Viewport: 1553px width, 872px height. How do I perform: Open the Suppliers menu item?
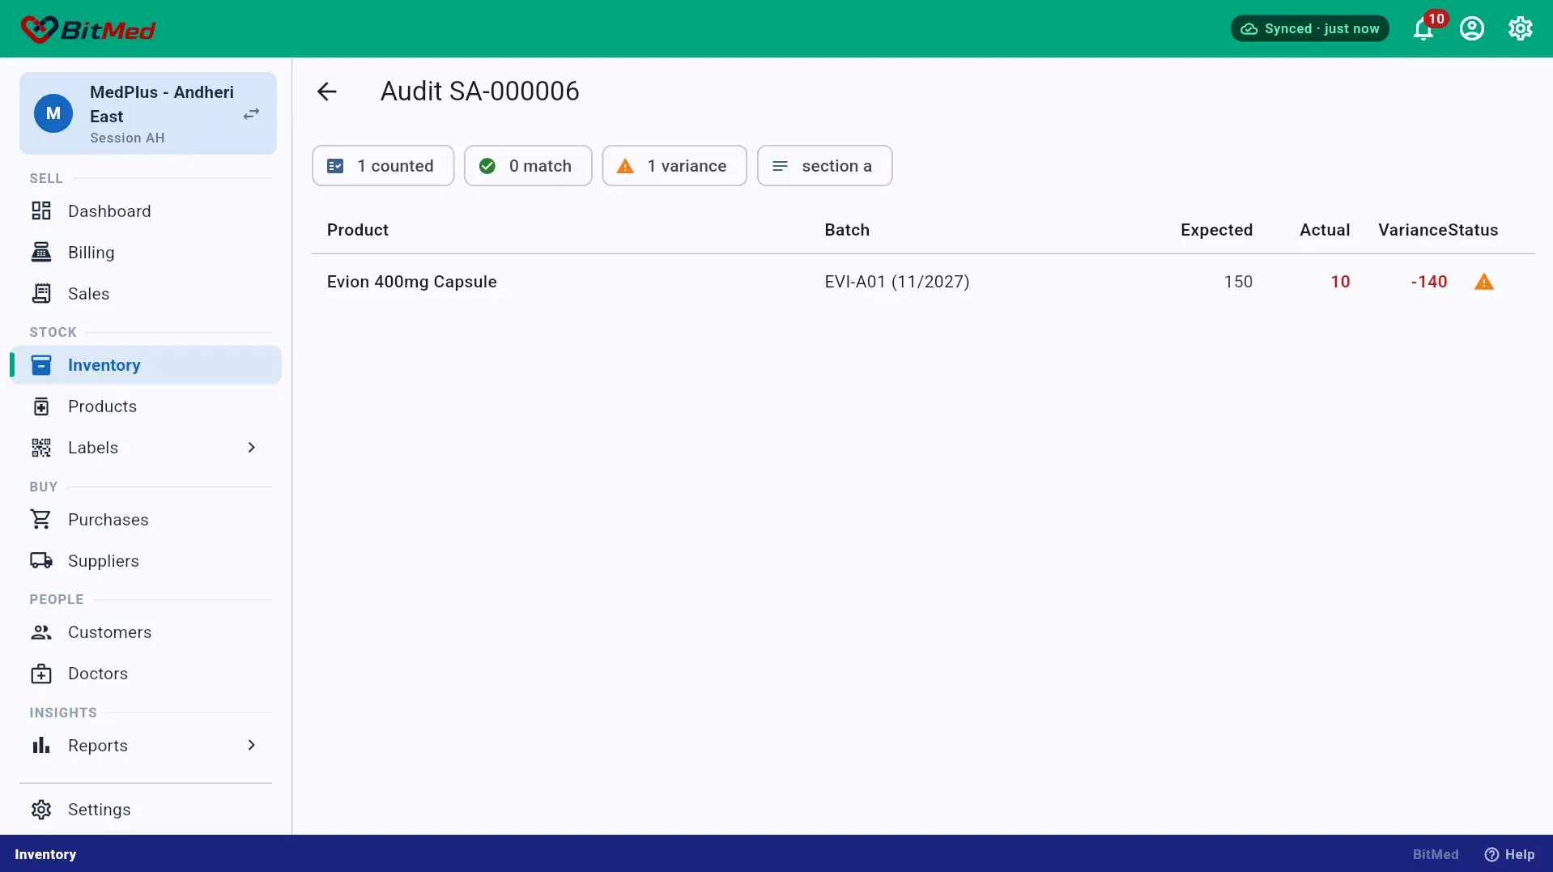tap(146, 561)
